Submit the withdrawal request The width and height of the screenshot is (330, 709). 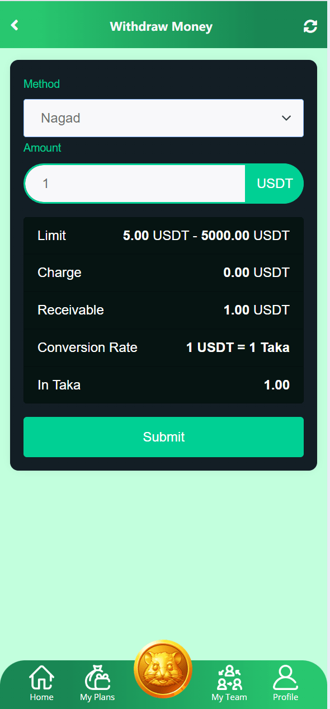[163, 437]
